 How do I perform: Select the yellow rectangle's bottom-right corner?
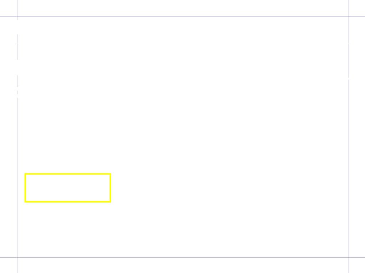(110, 202)
